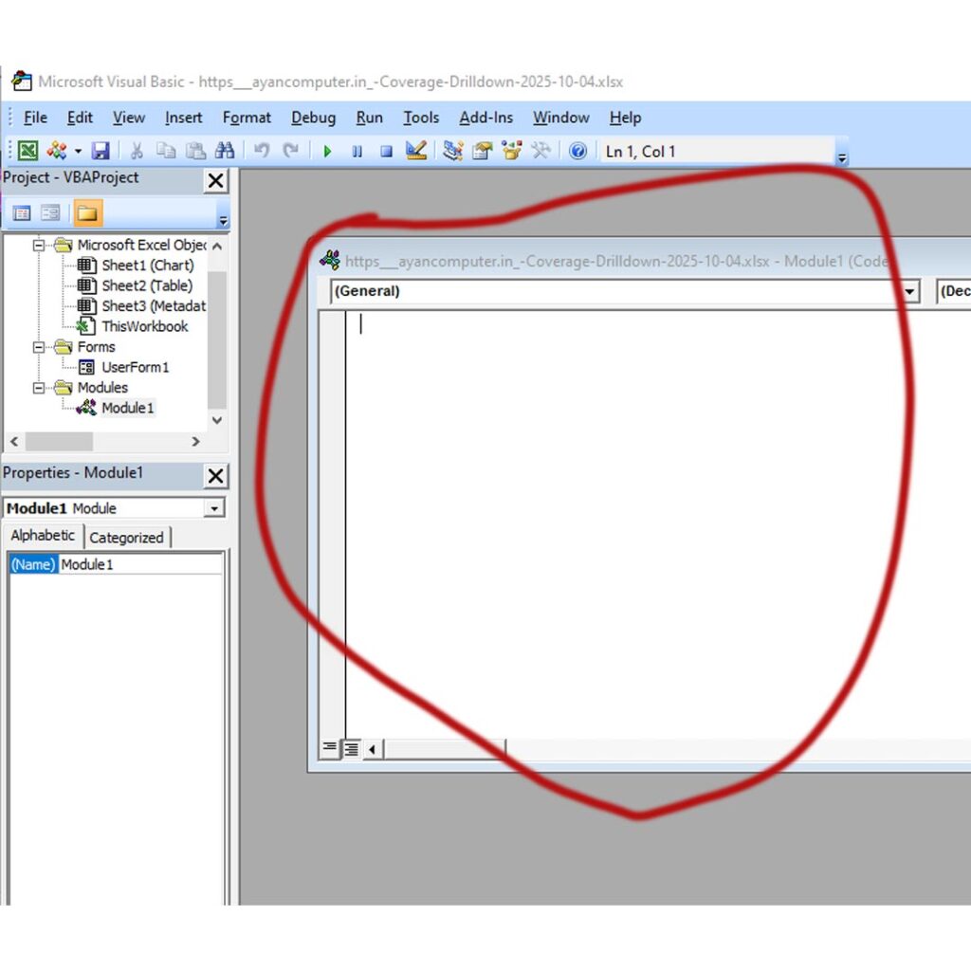Save the workbook with the floppy disk icon
This screenshot has width=971, height=971.
pos(101,151)
